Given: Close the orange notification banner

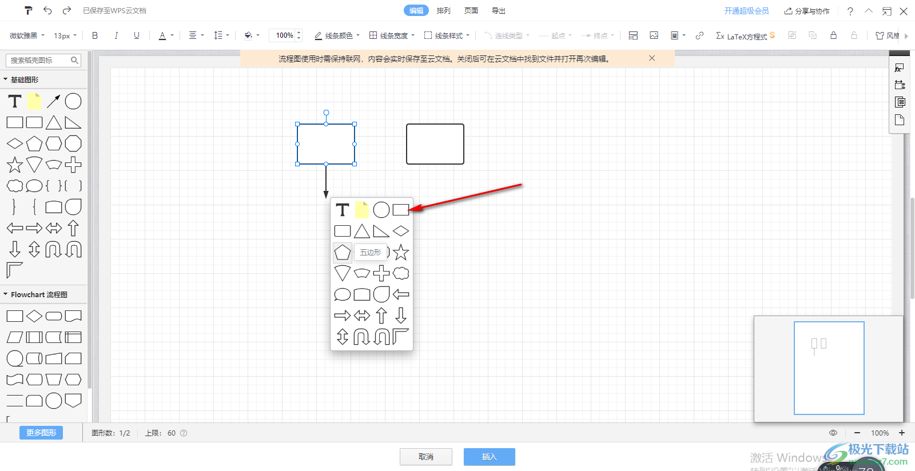Looking at the screenshot, I should 652,58.
